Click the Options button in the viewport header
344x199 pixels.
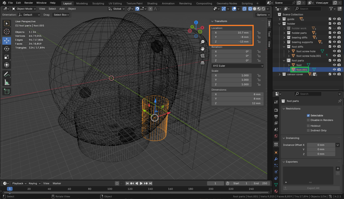point(263,15)
